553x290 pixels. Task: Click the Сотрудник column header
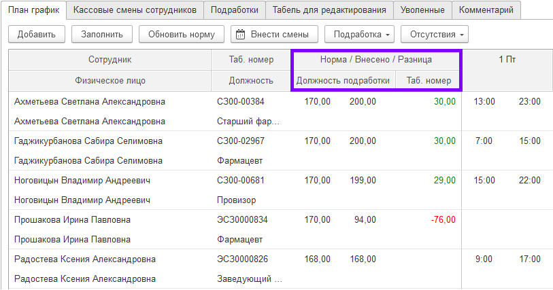pos(110,60)
